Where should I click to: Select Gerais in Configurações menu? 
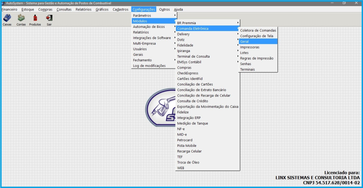[154, 54]
